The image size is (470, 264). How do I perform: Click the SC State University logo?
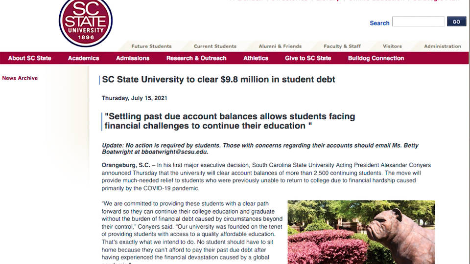(x=86, y=22)
